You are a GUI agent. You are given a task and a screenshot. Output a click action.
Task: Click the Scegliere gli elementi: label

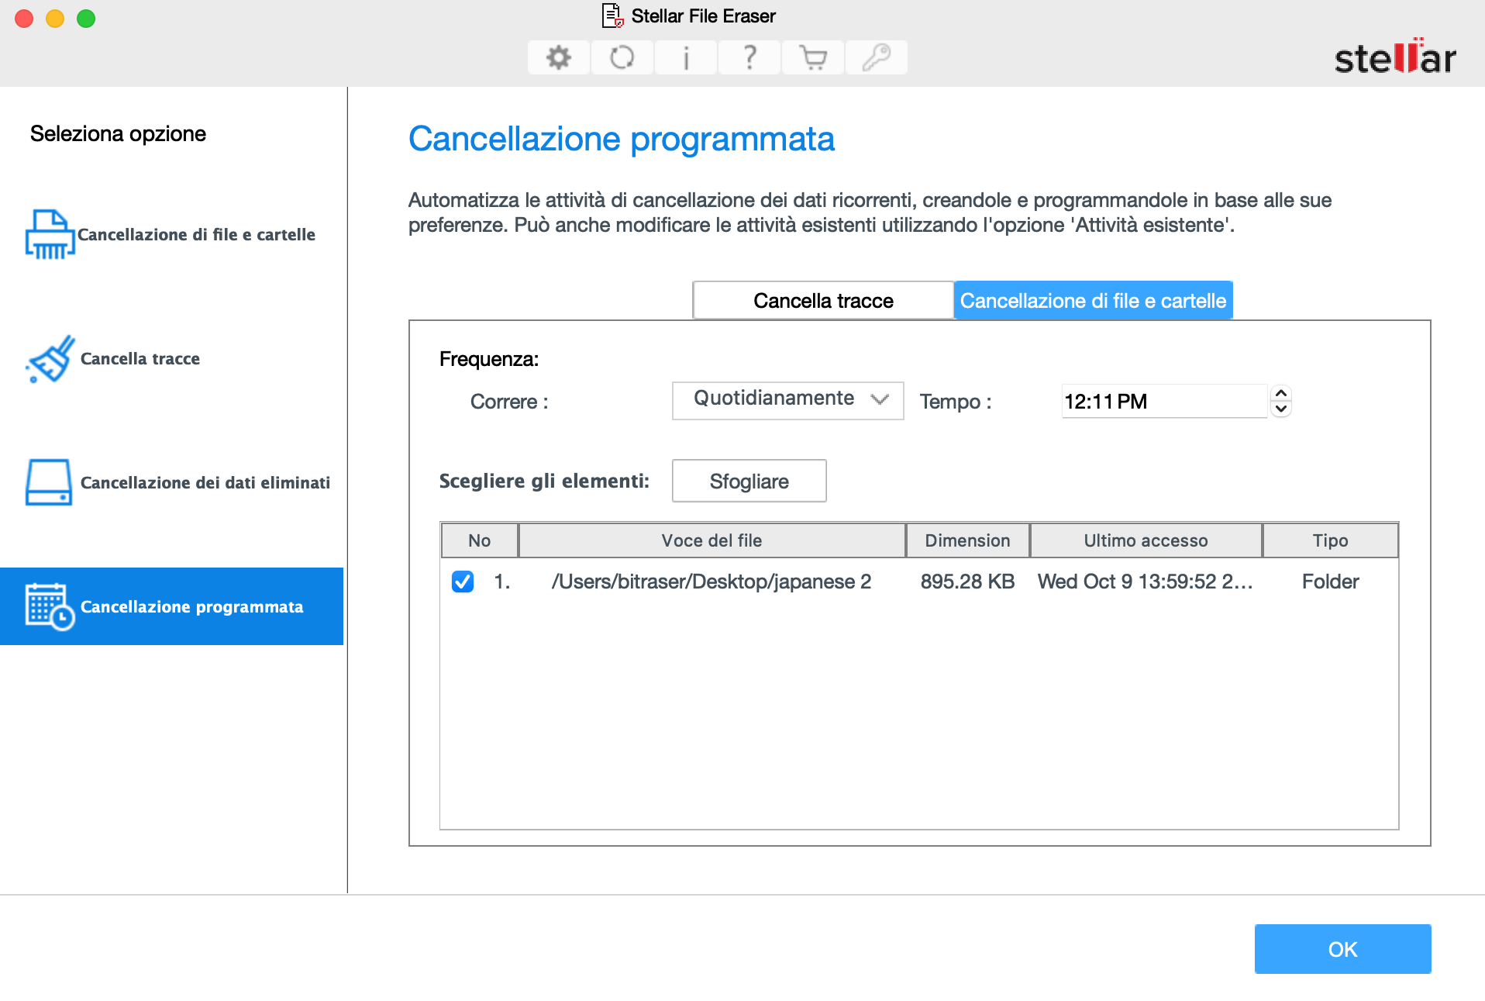tap(544, 481)
